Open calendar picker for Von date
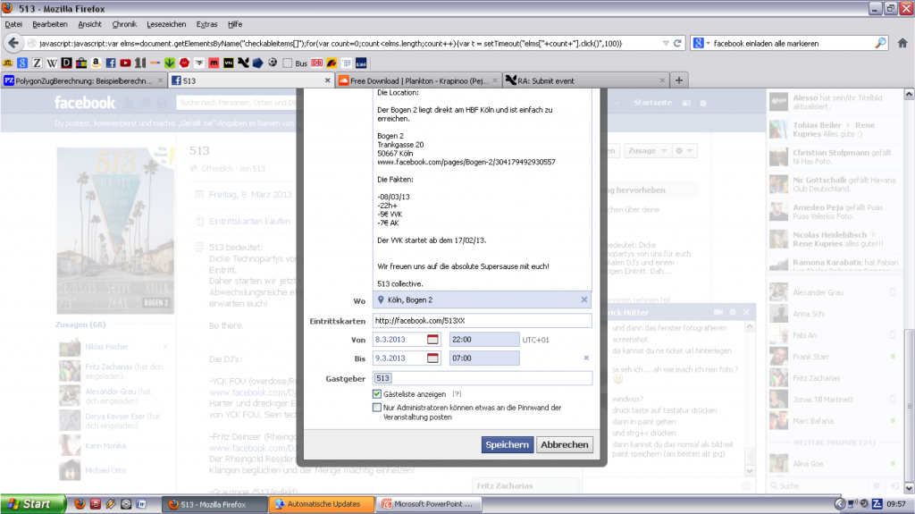 (433, 340)
